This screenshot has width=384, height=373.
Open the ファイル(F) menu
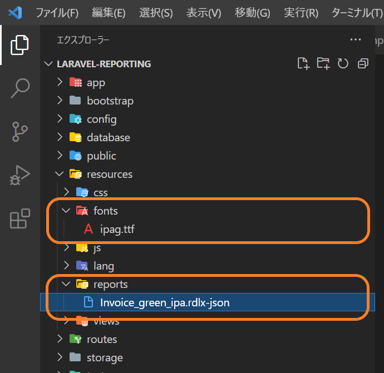(57, 13)
